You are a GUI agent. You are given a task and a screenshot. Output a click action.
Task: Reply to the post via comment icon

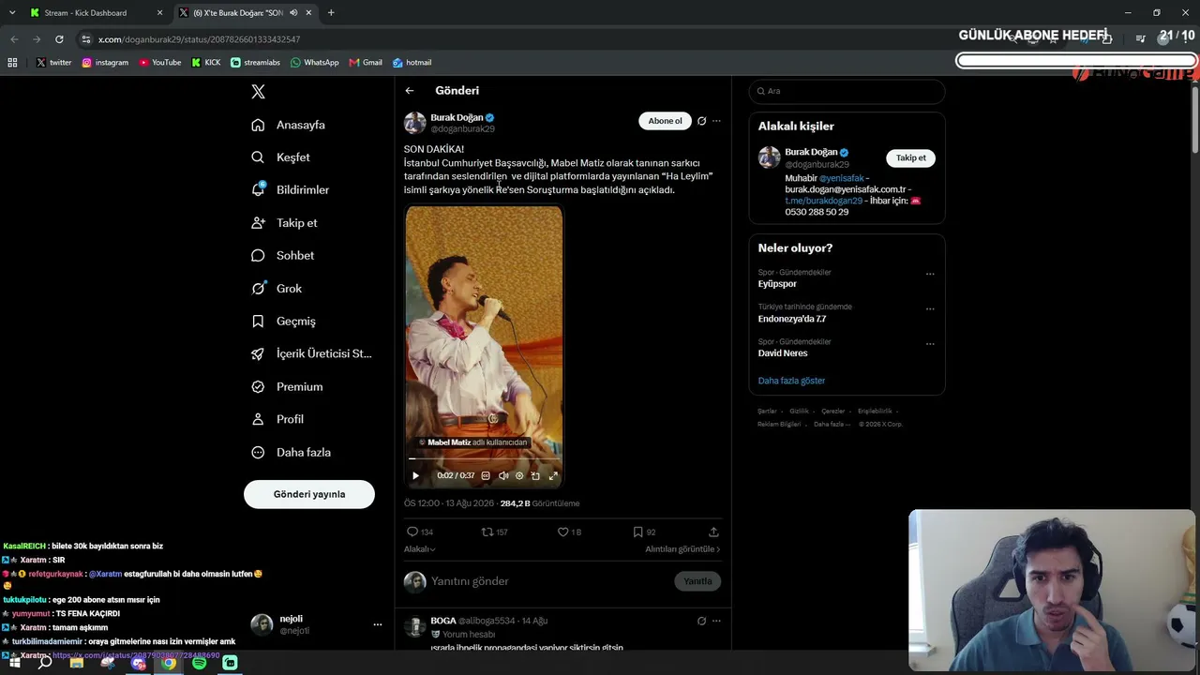click(412, 532)
